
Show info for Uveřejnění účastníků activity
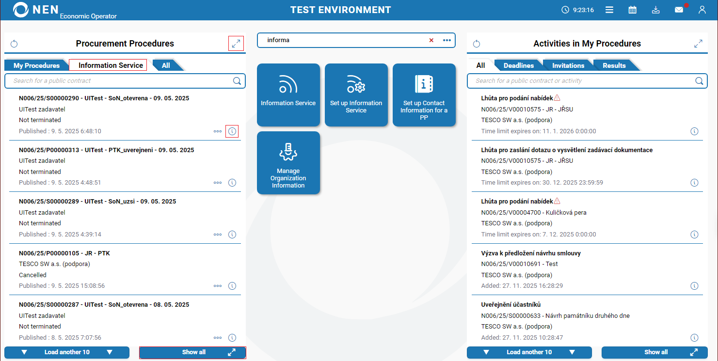coord(694,338)
